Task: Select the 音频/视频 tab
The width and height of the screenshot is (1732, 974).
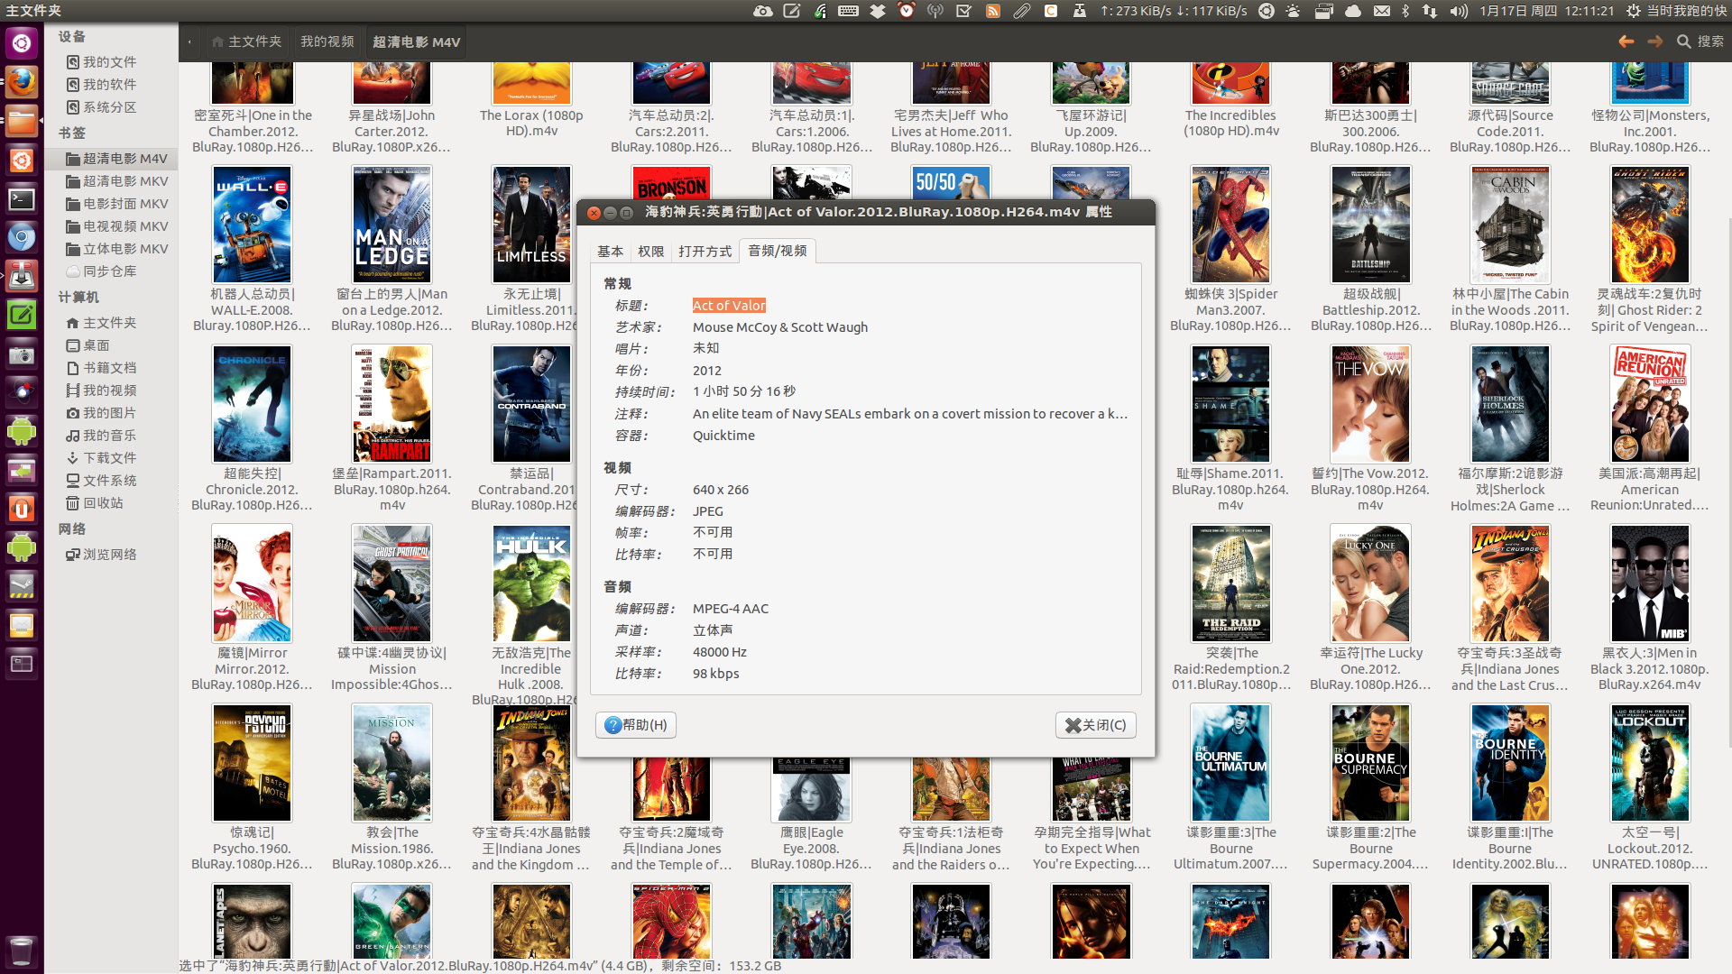Action: click(x=778, y=251)
